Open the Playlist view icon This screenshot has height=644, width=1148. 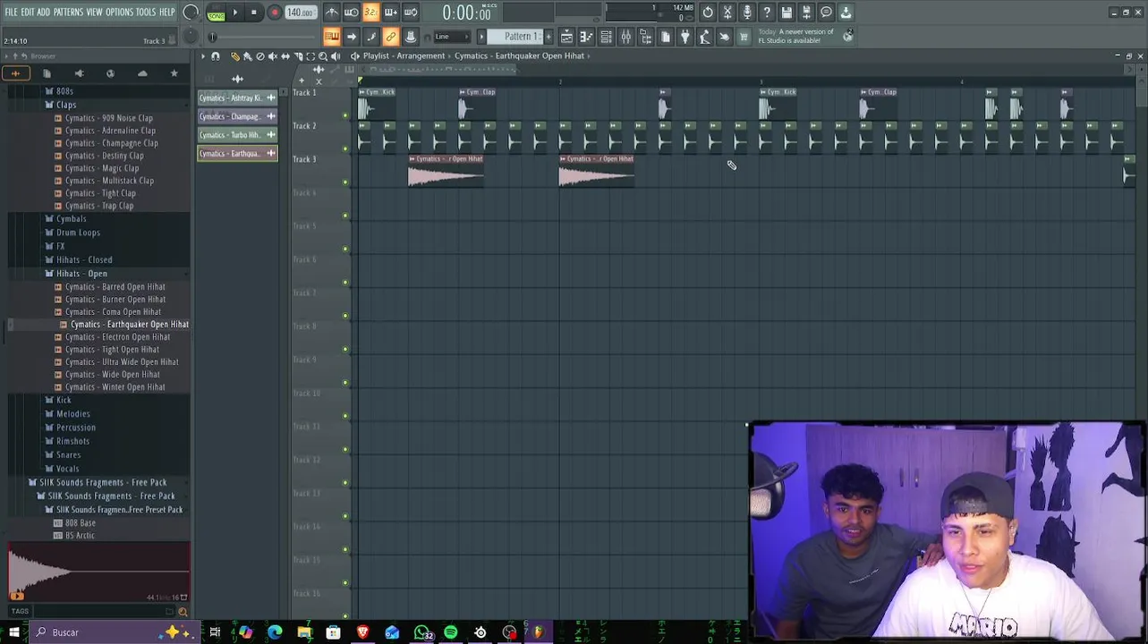566,37
